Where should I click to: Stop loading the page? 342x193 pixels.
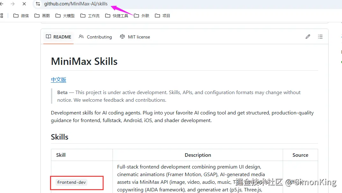tap(24, 4)
